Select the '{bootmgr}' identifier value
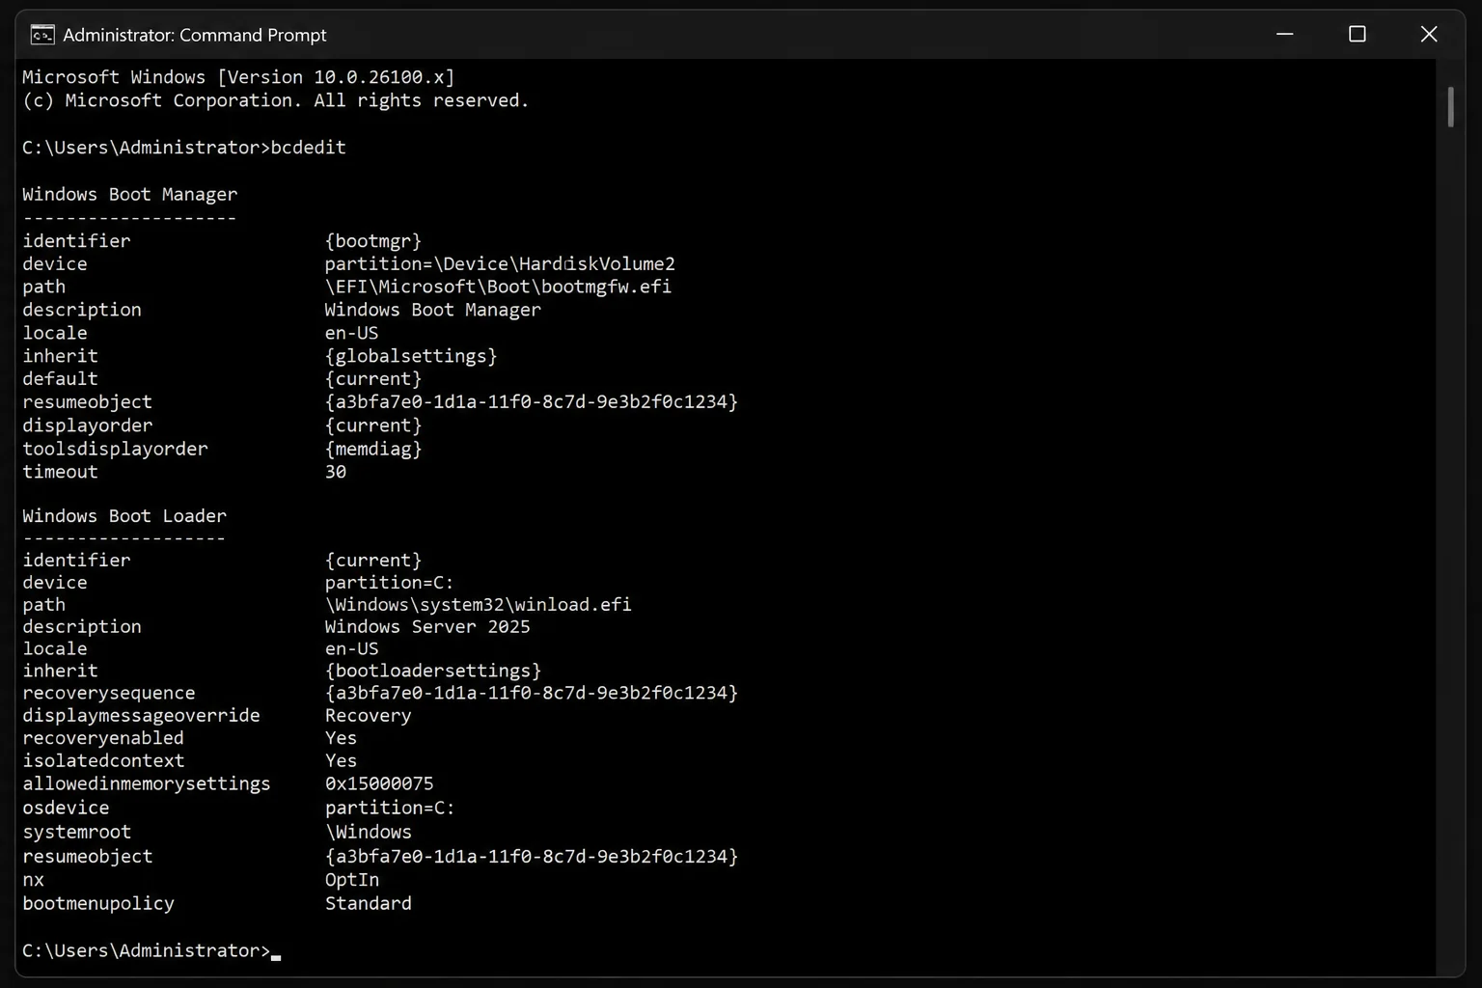 tap(373, 241)
